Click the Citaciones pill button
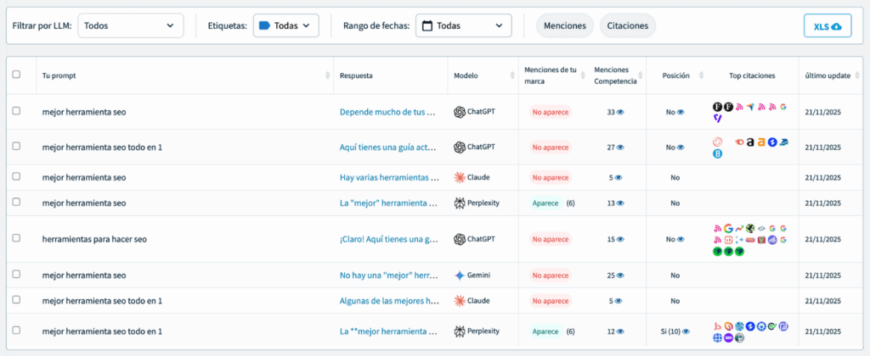Image resolution: width=870 pixels, height=356 pixels. point(628,25)
